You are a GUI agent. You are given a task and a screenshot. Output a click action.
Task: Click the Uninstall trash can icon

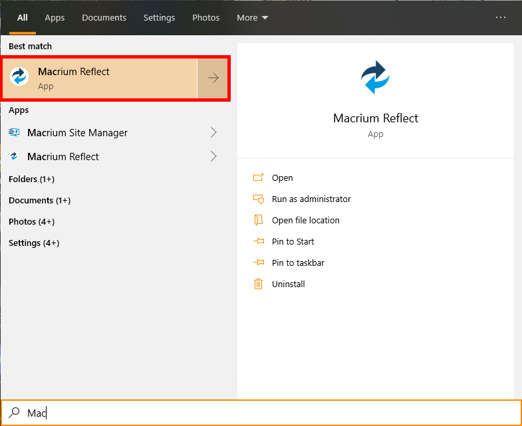click(258, 284)
